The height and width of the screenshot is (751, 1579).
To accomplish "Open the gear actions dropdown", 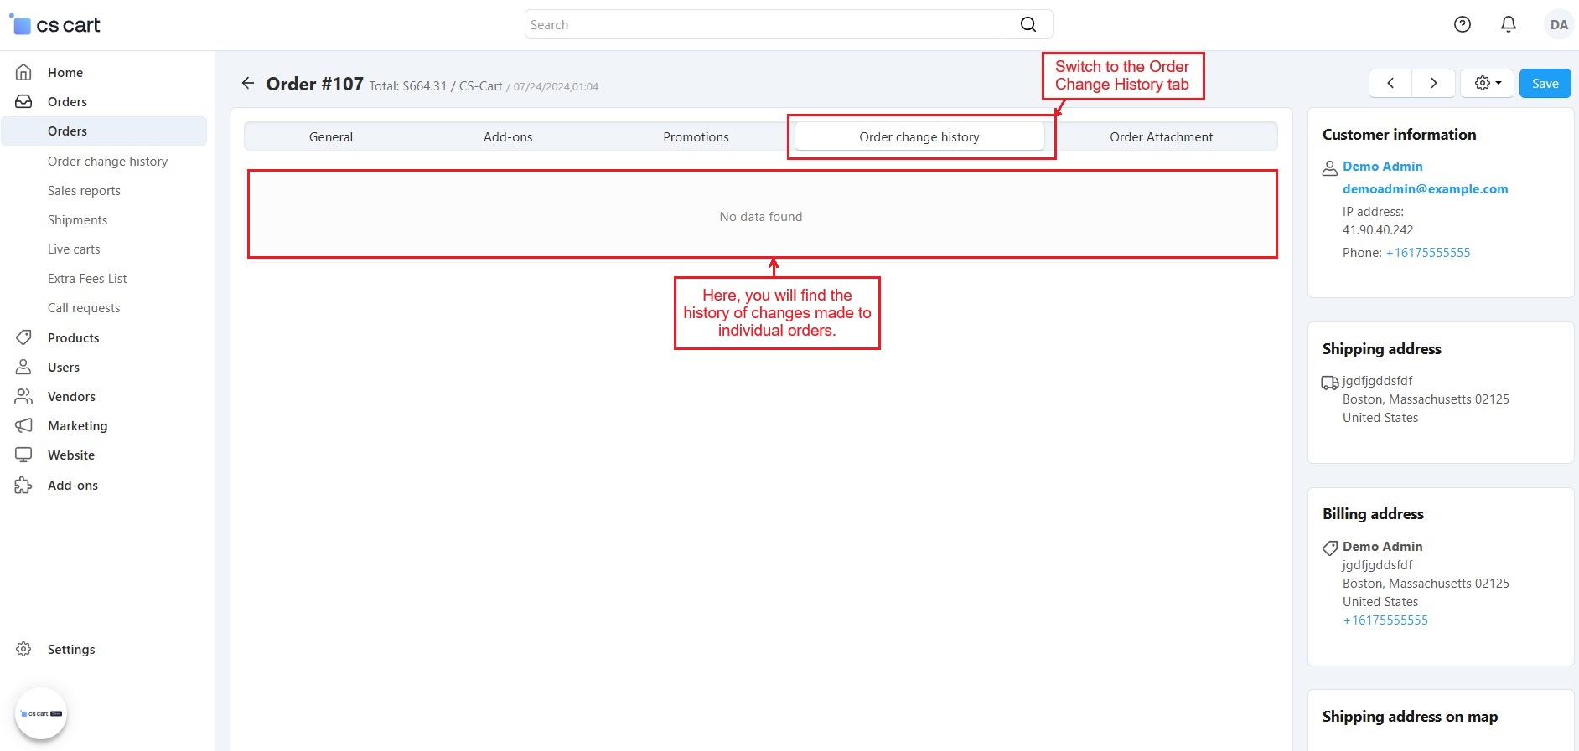I will (1488, 83).
